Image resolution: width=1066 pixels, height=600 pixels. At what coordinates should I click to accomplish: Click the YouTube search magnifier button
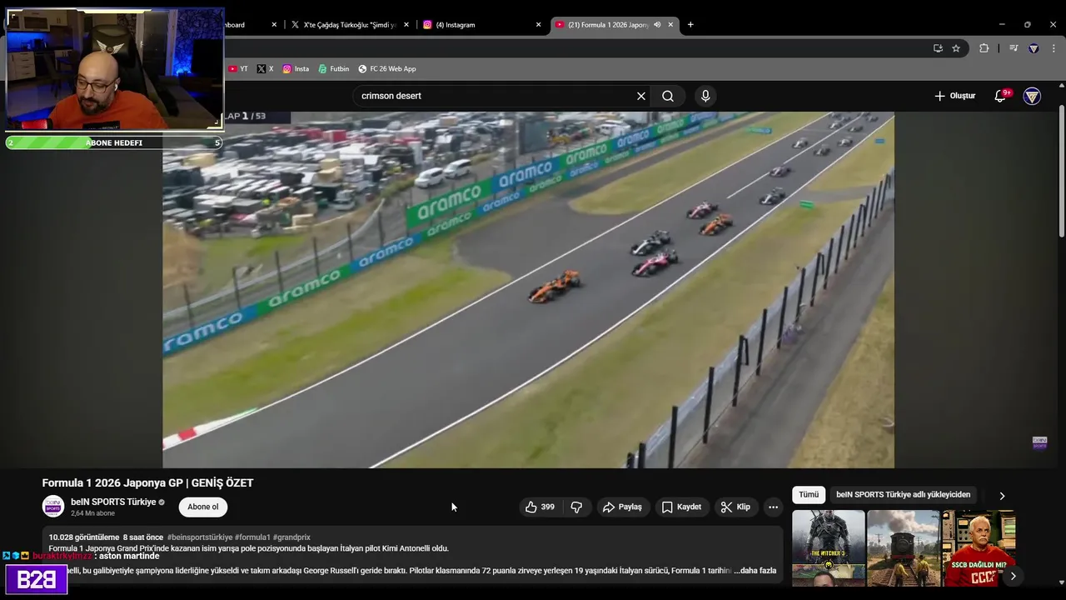[668, 96]
